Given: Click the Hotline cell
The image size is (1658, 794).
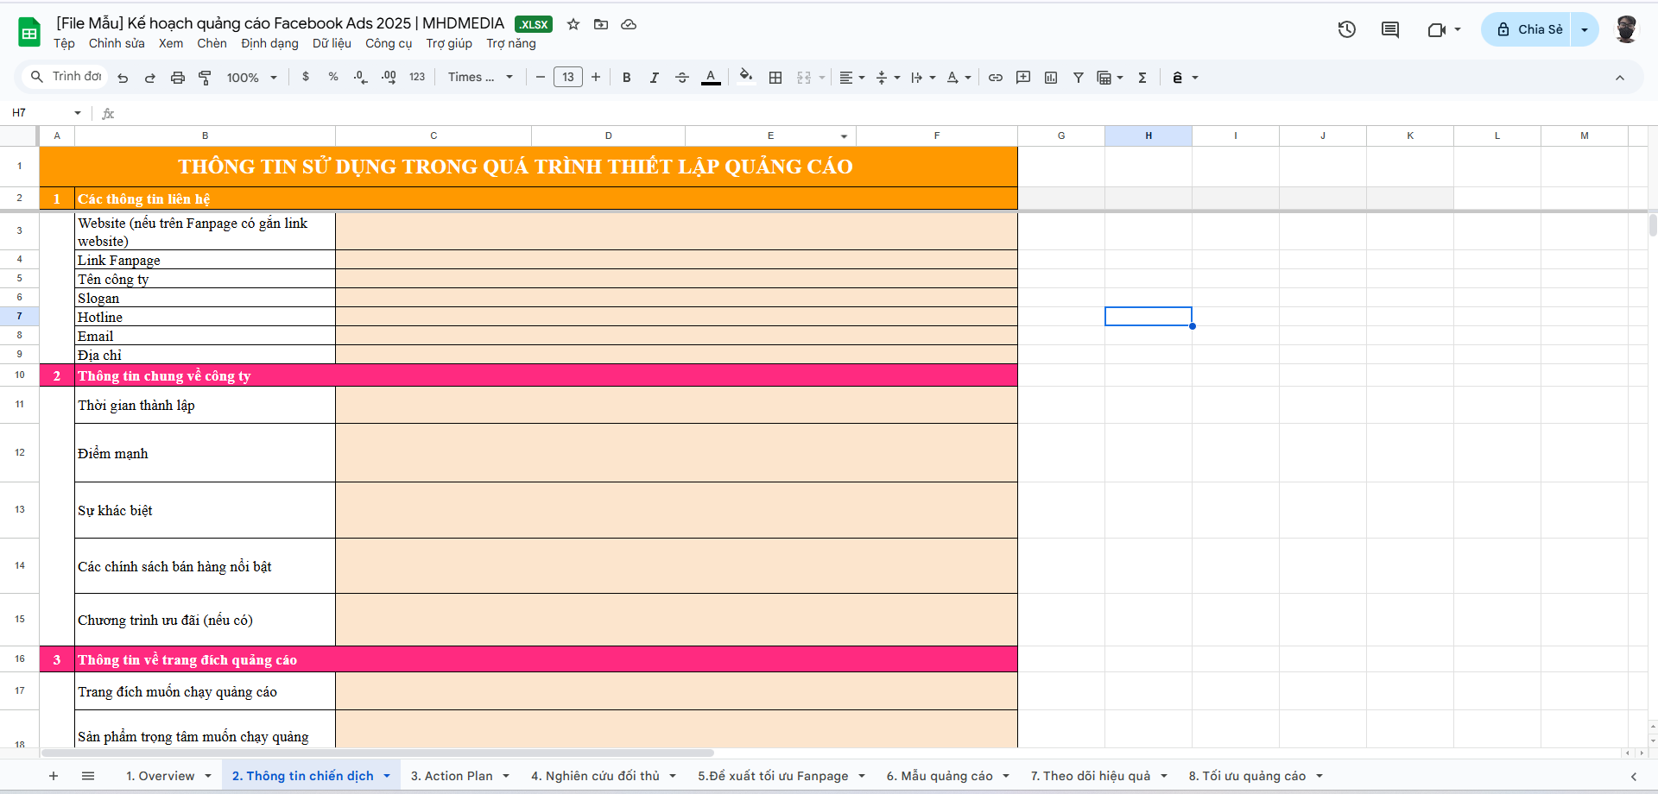Looking at the screenshot, I should pos(205,317).
